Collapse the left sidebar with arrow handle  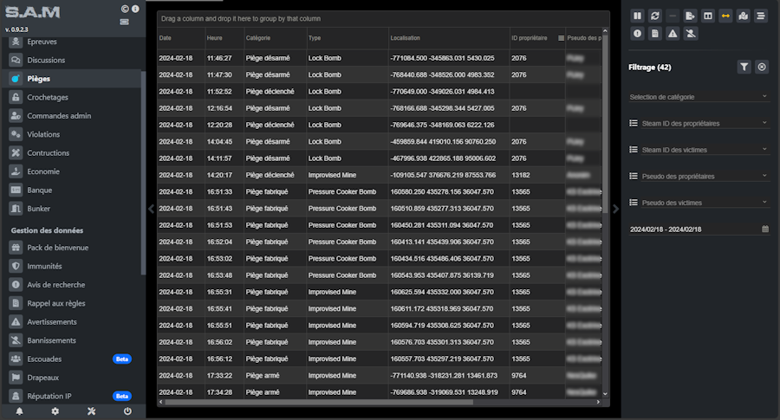pyautogui.click(x=152, y=209)
